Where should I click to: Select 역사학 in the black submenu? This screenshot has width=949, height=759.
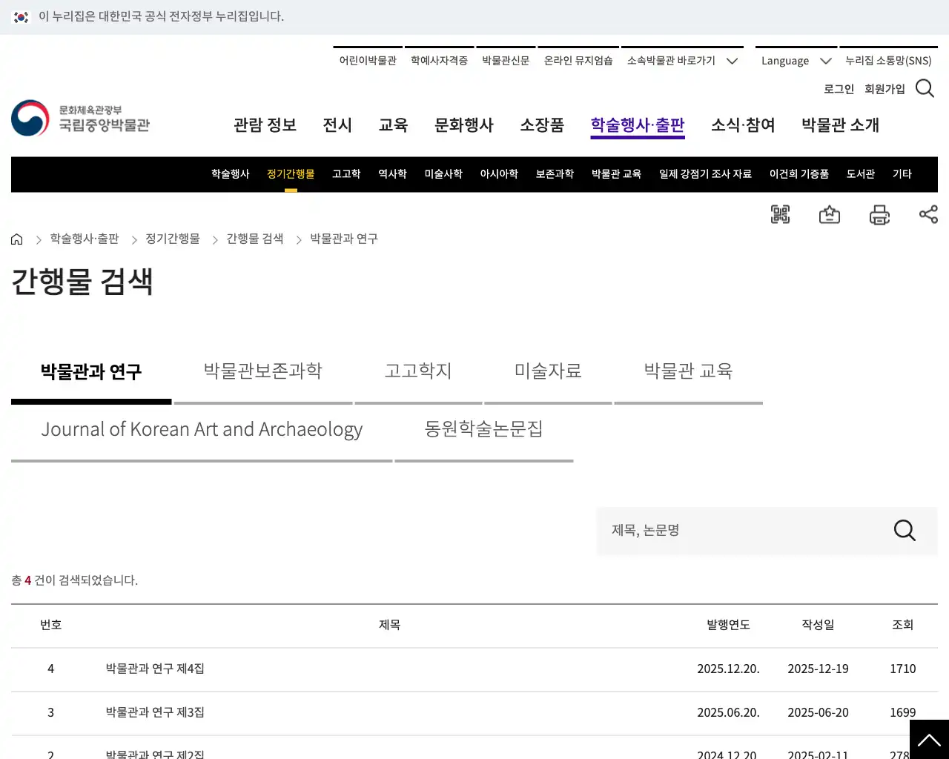click(x=392, y=174)
